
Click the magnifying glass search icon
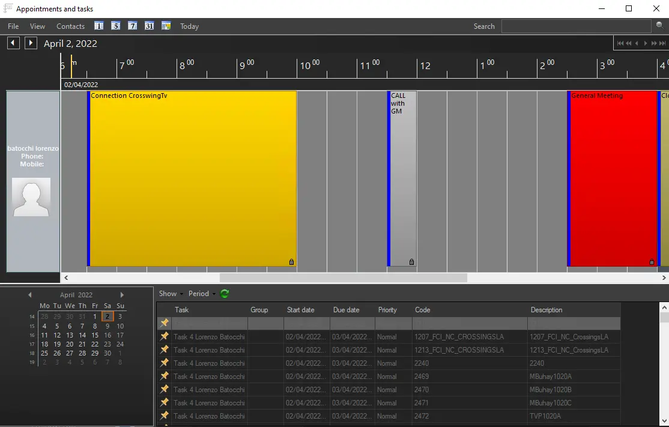(659, 26)
